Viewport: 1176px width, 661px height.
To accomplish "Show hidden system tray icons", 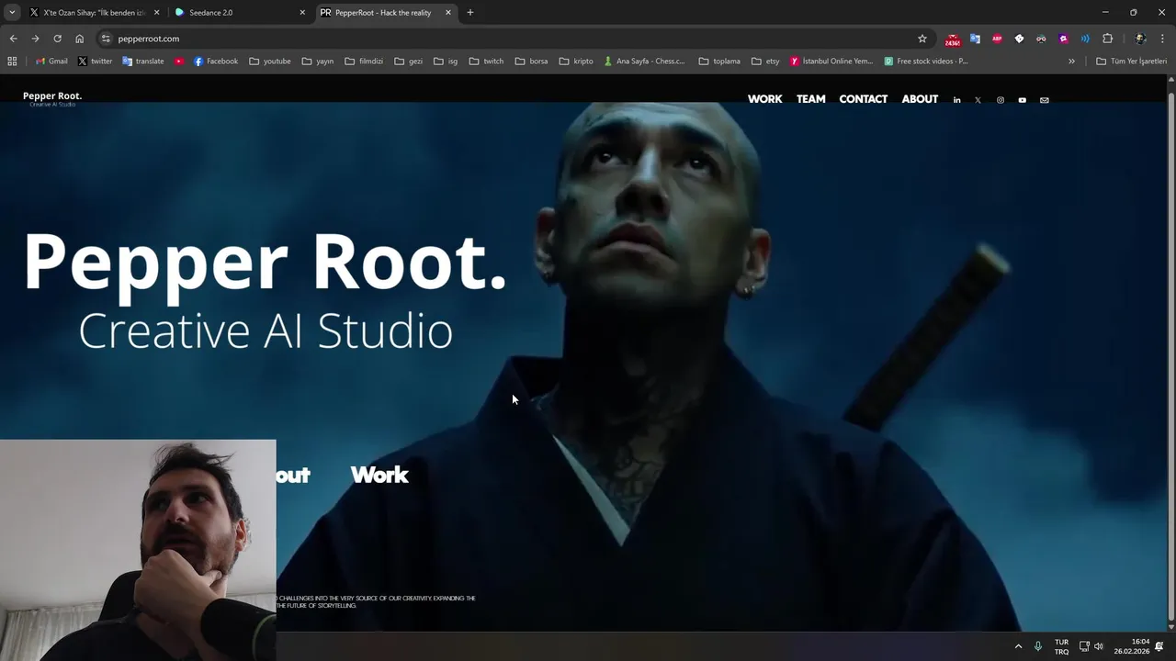I will point(1018,646).
